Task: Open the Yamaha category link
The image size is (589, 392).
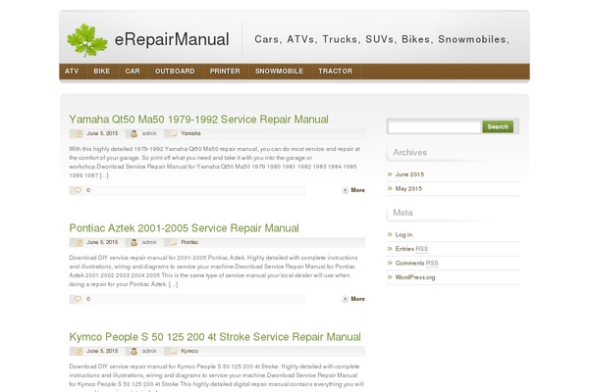Action: click(x=190, y=133)
